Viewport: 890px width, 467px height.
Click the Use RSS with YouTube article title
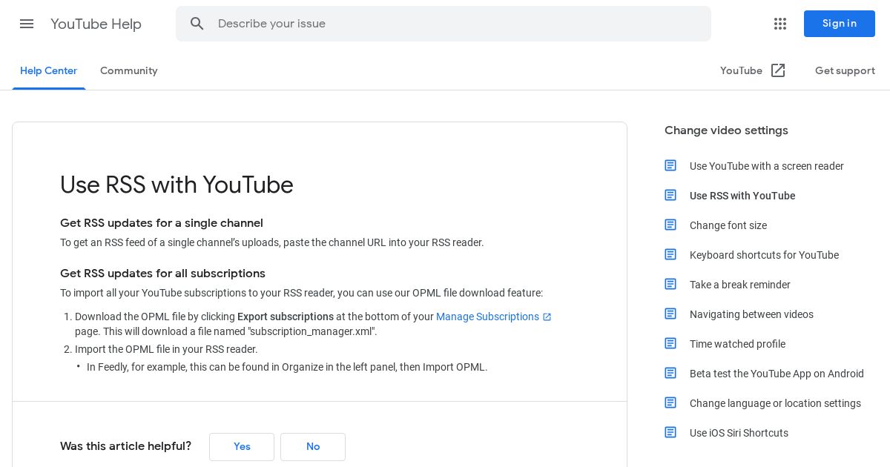coord(177,185)
